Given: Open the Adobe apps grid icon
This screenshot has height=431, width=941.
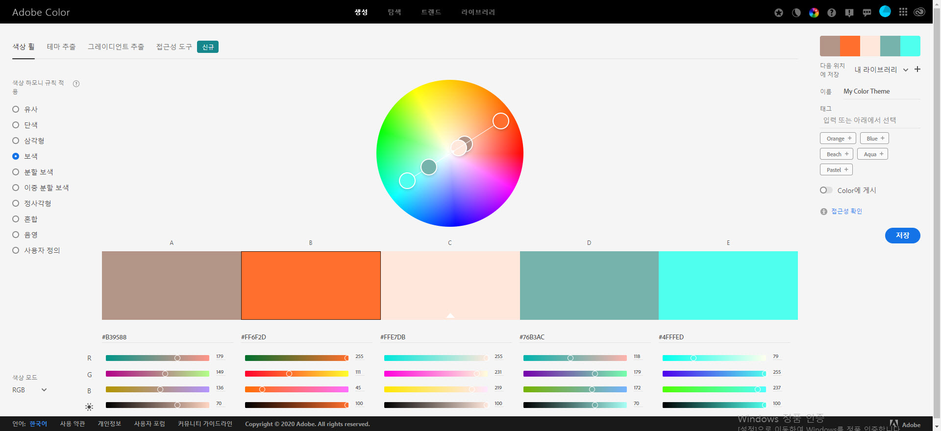Looking at the screenshot, I should [903, 12].
